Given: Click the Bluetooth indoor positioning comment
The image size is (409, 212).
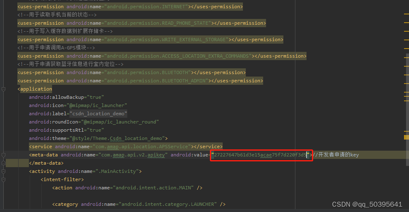Looking at the screenshot, I should coord(70,64).
